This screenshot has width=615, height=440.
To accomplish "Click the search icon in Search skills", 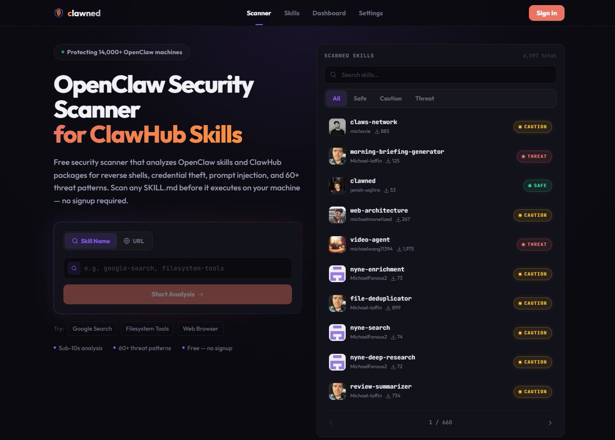I will click(334, 75).
